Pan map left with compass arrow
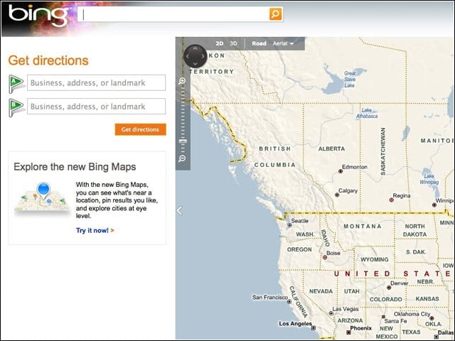 point(188,56)
